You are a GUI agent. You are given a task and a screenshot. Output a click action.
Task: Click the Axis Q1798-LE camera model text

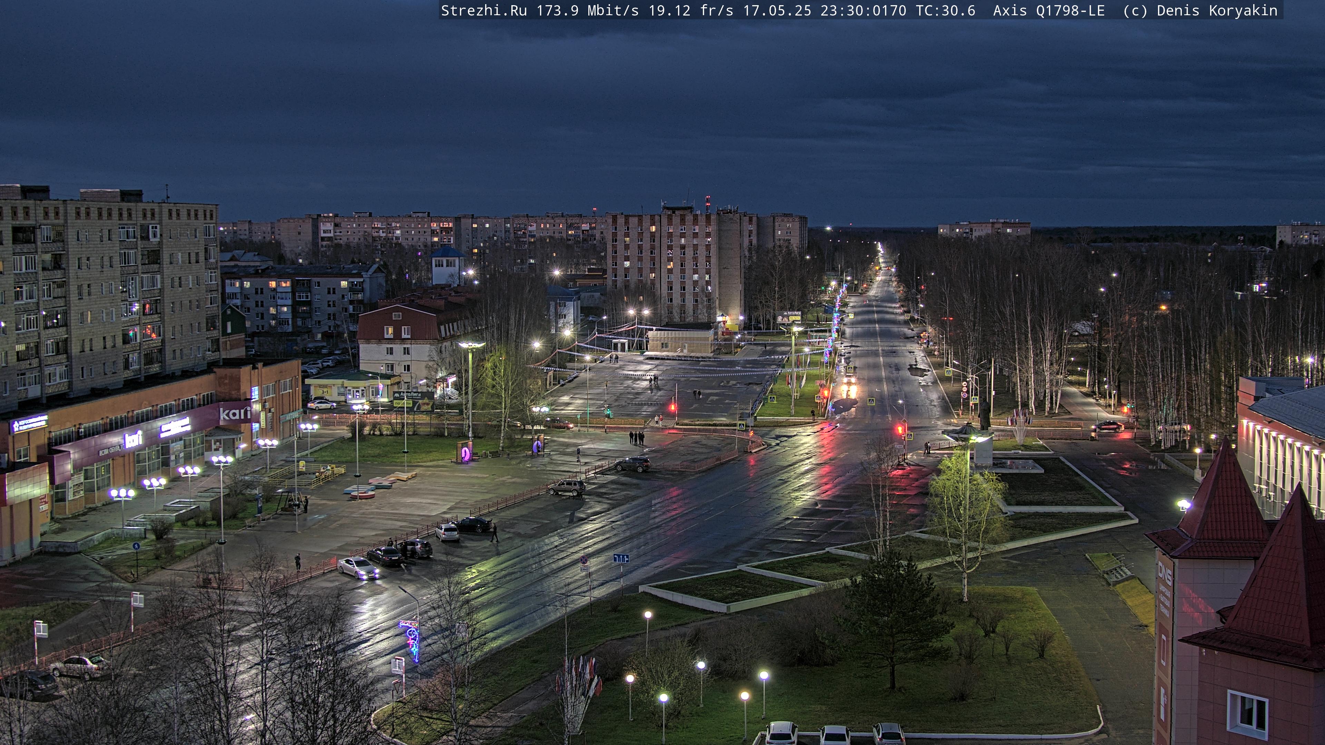click(x=1049, y=11)
